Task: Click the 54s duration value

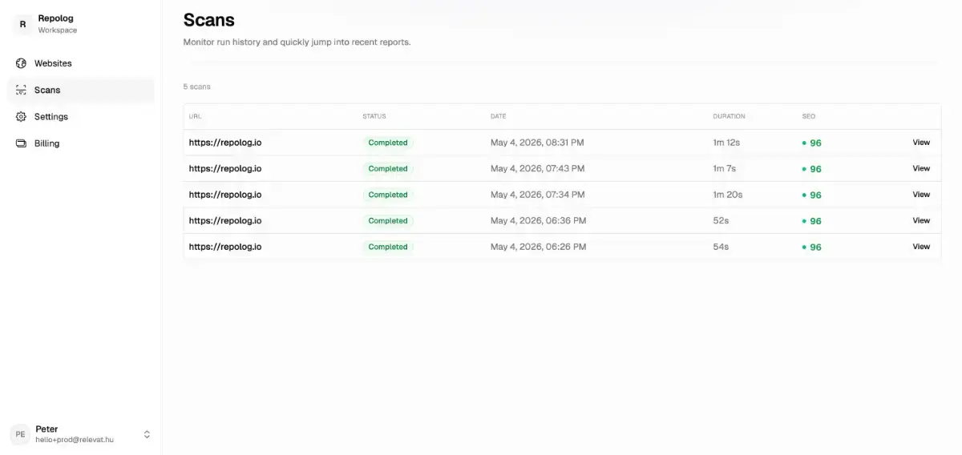Action: (x=721, y=247)
